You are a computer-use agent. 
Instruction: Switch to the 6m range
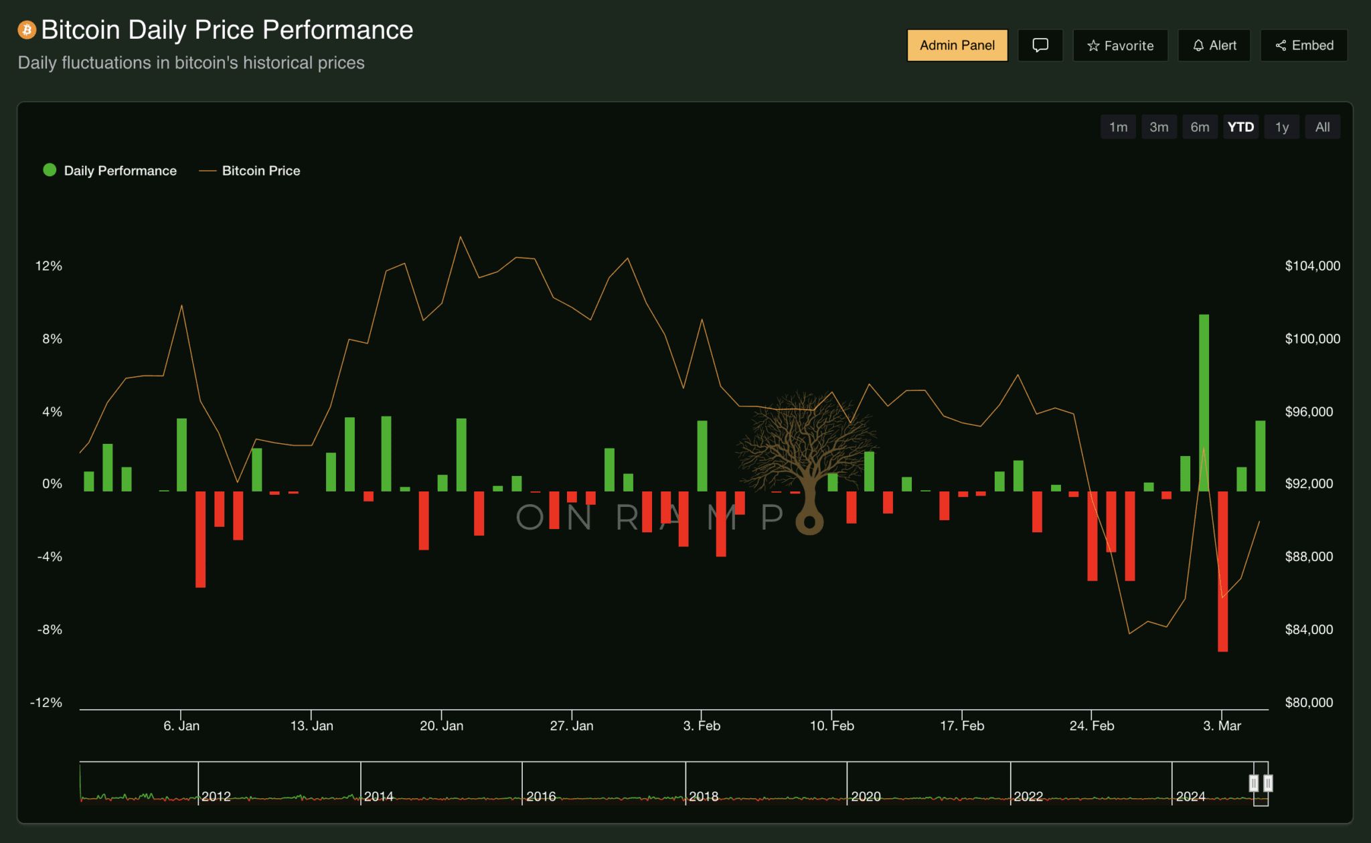point(1200,127)
